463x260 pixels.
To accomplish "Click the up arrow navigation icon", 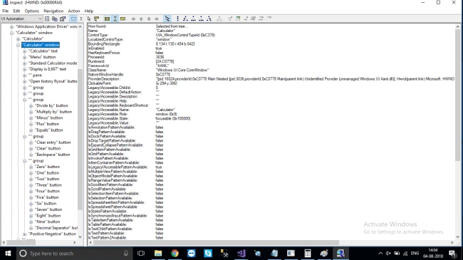I will click(x=141, y=19).
